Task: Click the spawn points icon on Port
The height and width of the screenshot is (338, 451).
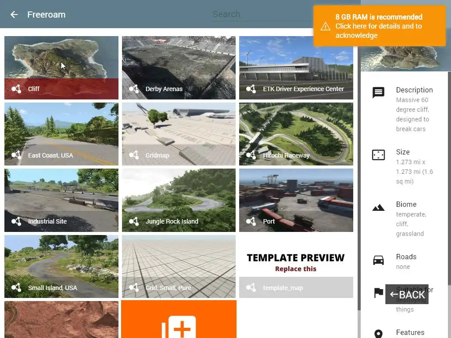Action: [251, 221]
